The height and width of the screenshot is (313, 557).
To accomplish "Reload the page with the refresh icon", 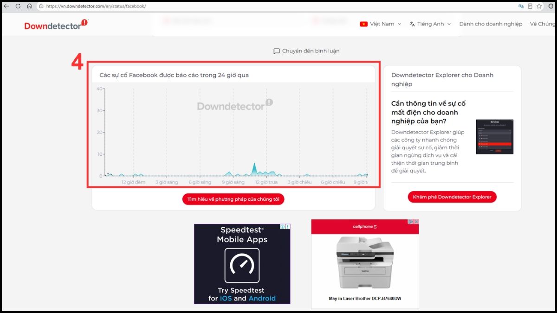I will point(18,6).
